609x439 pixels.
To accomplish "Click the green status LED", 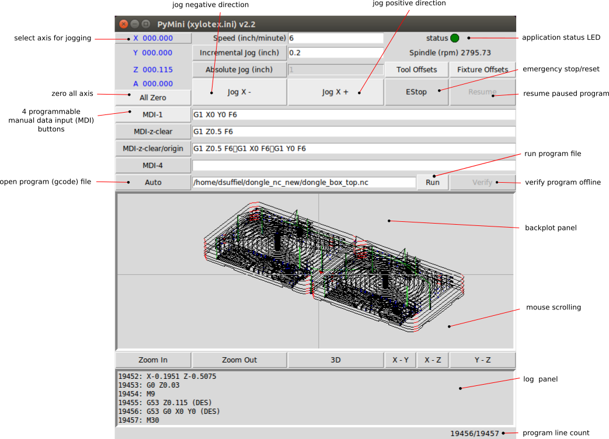I will pos(454,38).
